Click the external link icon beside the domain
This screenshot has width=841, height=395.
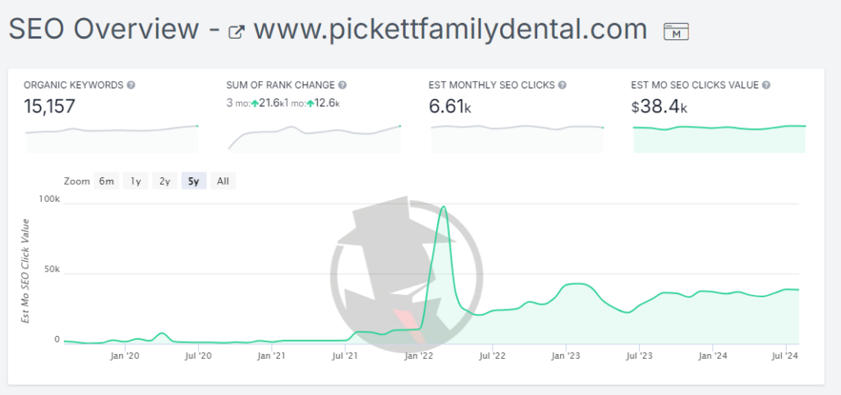pos(237,32)
